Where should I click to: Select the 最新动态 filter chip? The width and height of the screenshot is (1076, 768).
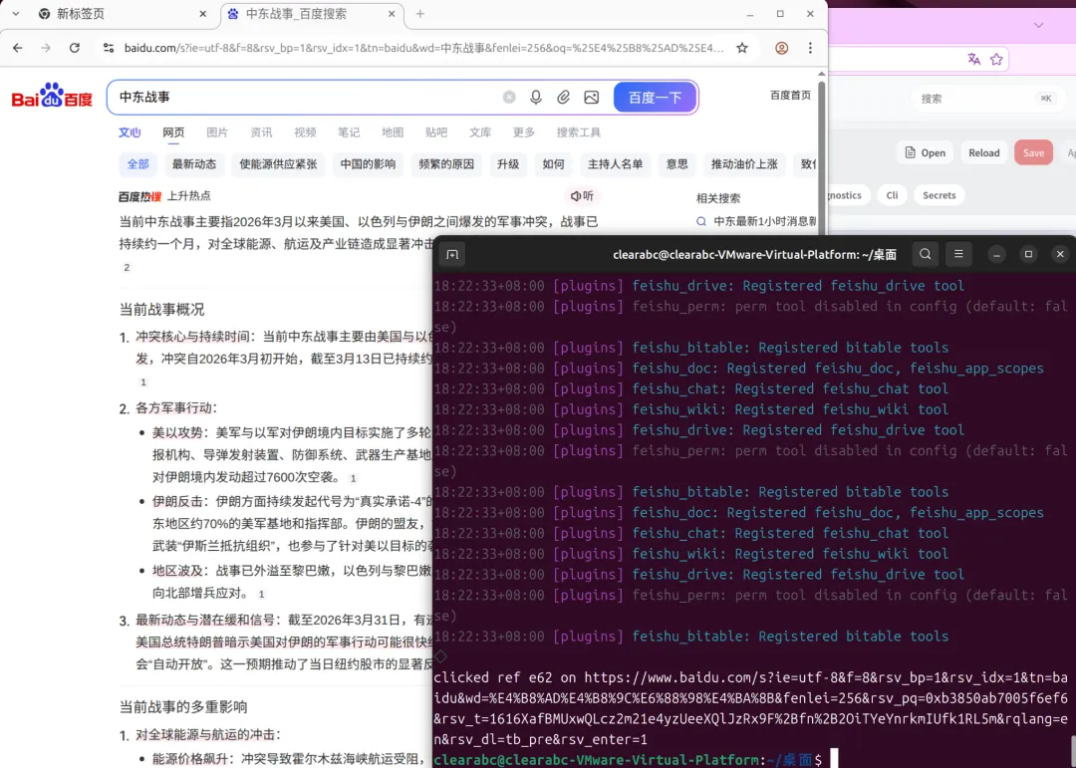(194, 164)
